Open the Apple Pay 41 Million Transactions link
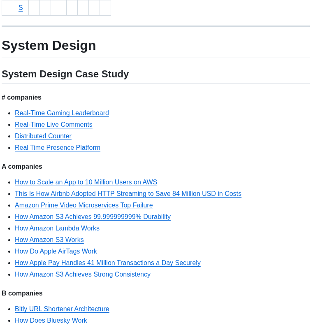Viewport: 311px width, 328px height. tap(108, 263)
